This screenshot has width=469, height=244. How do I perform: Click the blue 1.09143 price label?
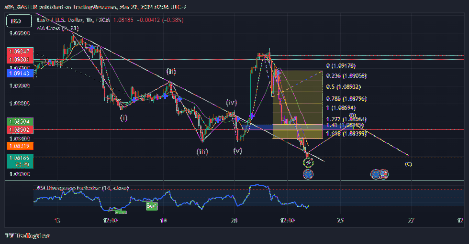pyautogui.click(x=20, y=74)
